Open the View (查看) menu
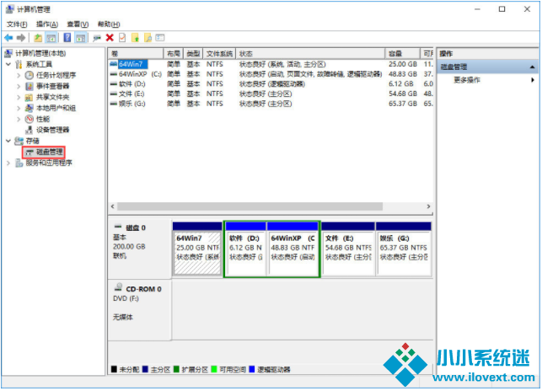The height and width of the screenshot is (391, 542). (78, 24)
